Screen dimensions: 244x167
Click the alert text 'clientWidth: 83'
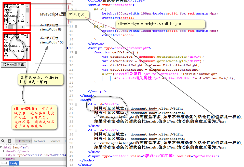51,29
